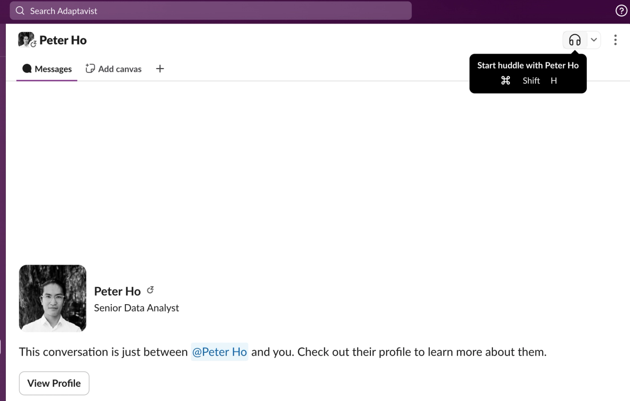Open huddle options dropdown chevron
The image size is (630, 401).
[594, 40]
